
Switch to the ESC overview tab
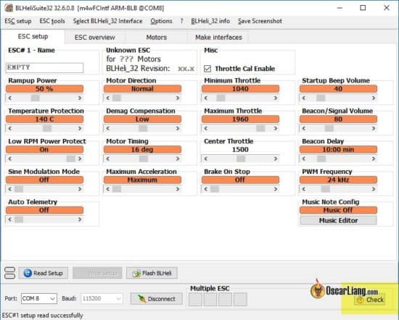pyautogui.click(x=94, y=38)
